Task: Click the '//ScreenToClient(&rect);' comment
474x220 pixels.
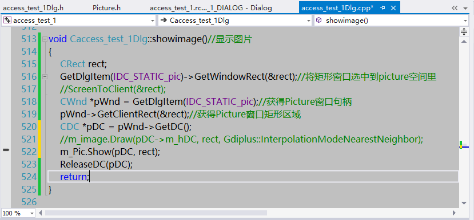Action: click(113, 89)
